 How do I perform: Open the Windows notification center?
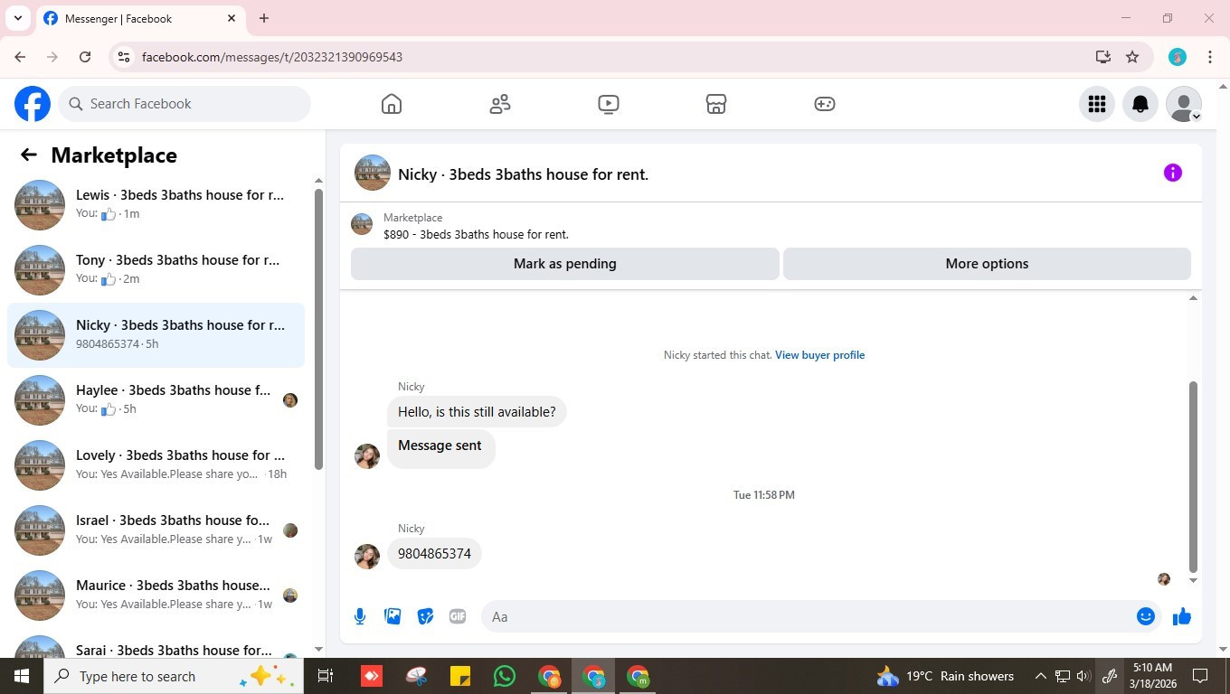tap(1200, 676)
